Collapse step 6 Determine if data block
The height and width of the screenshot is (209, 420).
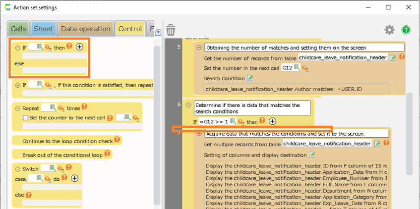pyautogui.click(x=189, y=105)
